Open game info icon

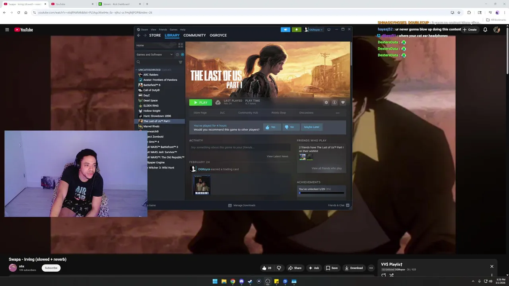pyautogui.click(x=334, y=102)
